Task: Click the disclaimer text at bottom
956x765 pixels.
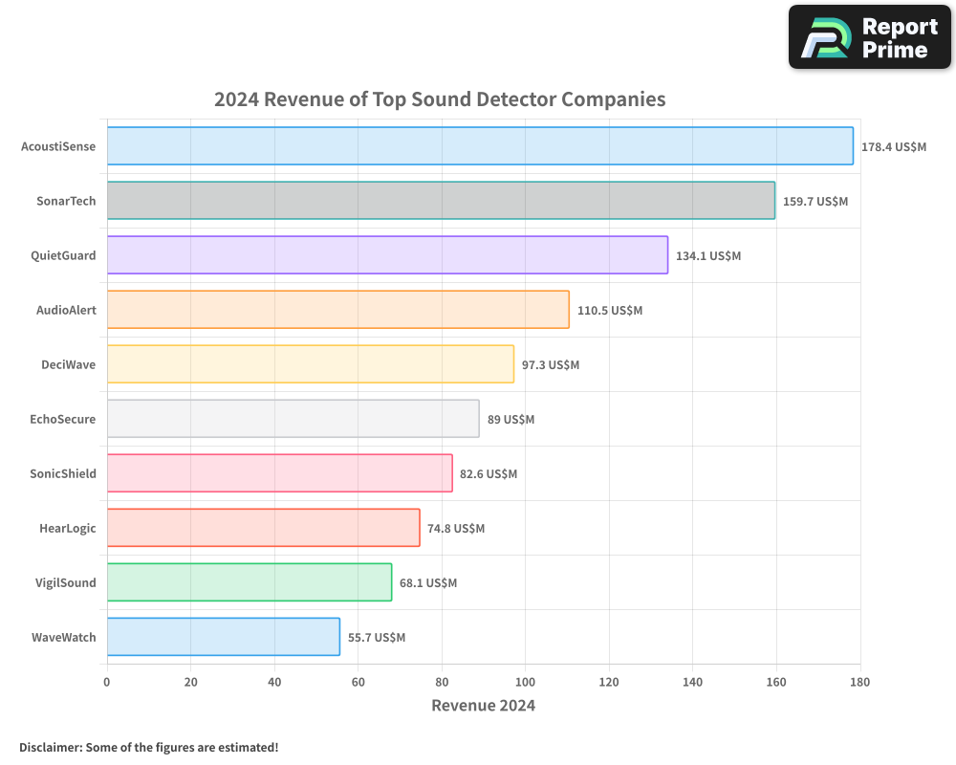Action: (x=150, y=748)
